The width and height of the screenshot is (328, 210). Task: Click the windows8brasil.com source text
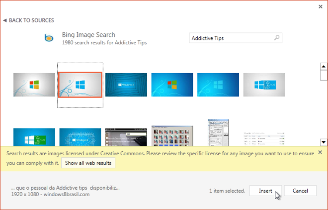coord(67,194)
